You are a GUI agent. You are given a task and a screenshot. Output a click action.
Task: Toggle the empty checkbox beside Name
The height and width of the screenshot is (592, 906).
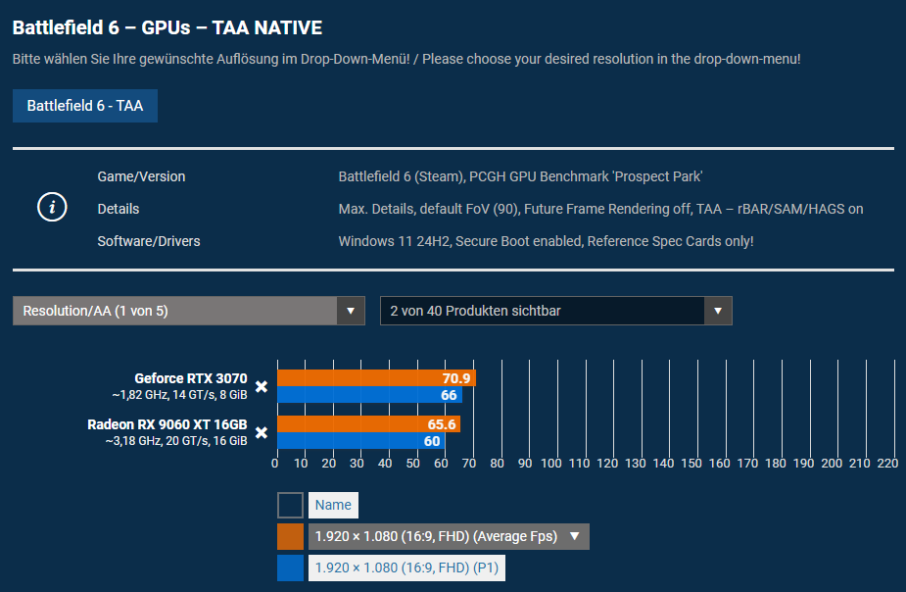[x=290, y=505]
